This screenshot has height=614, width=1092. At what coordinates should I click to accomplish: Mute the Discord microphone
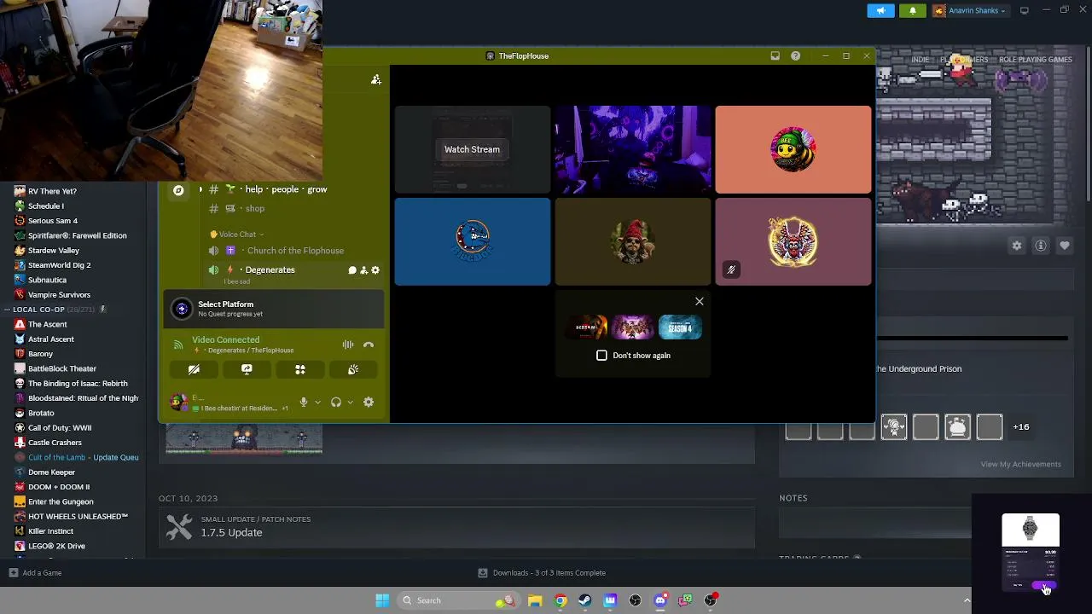click(303, 402)
